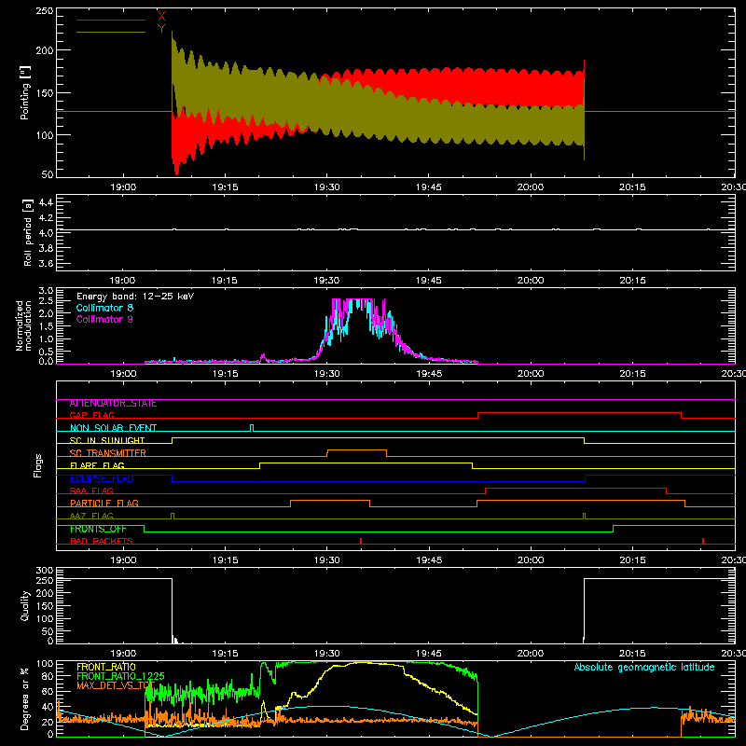Select 'Absolute geomagnetic latitude' label
746x746 pixels.
point(644,667)
